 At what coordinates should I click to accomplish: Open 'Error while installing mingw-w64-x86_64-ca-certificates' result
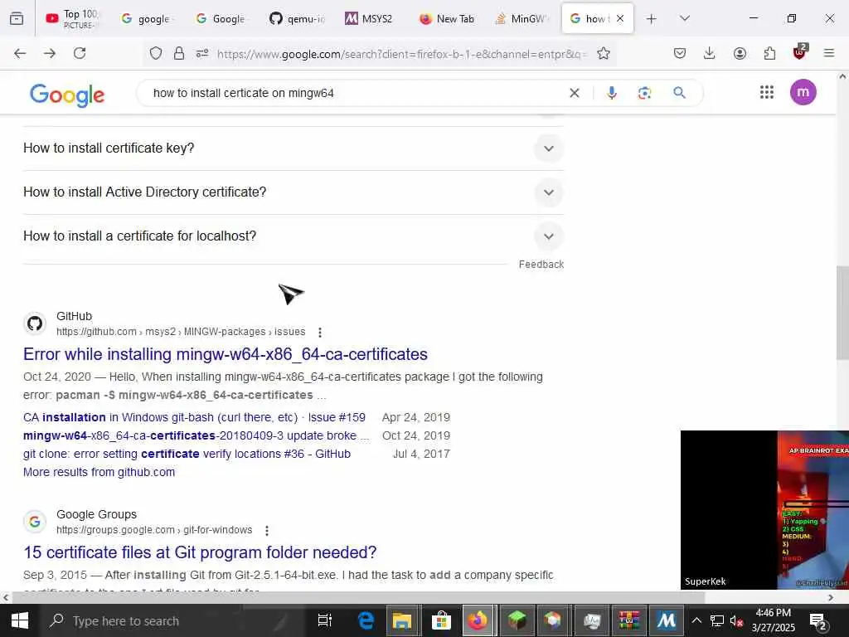point(226,354)
